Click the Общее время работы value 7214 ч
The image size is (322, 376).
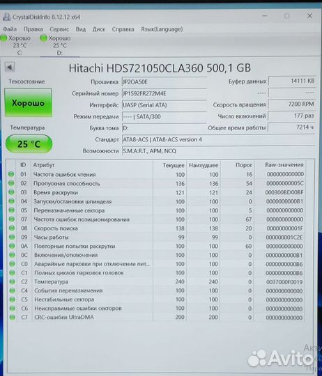click(292, 127)
